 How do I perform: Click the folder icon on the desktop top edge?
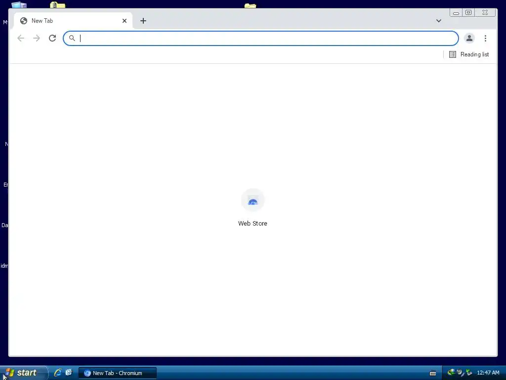(x=250, y=5)
